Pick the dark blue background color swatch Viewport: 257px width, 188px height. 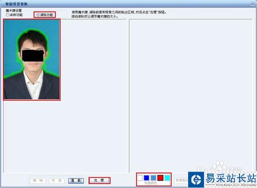(146, 178)
